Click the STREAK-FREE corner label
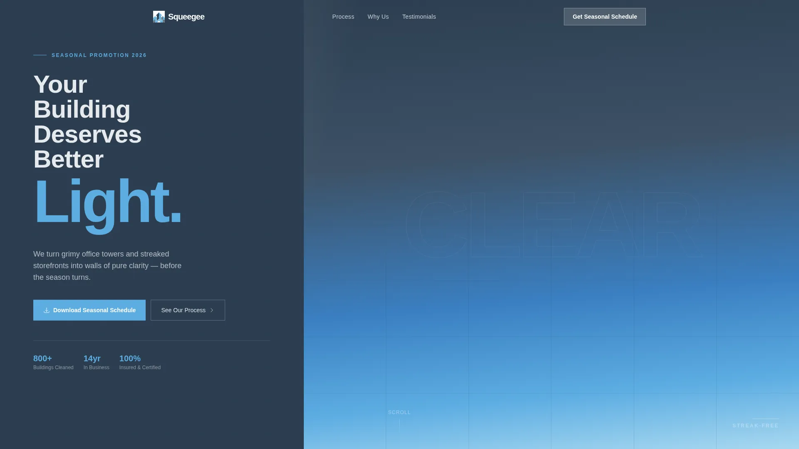The width and height of the screenshot is (799, 449). coord(756,426)
